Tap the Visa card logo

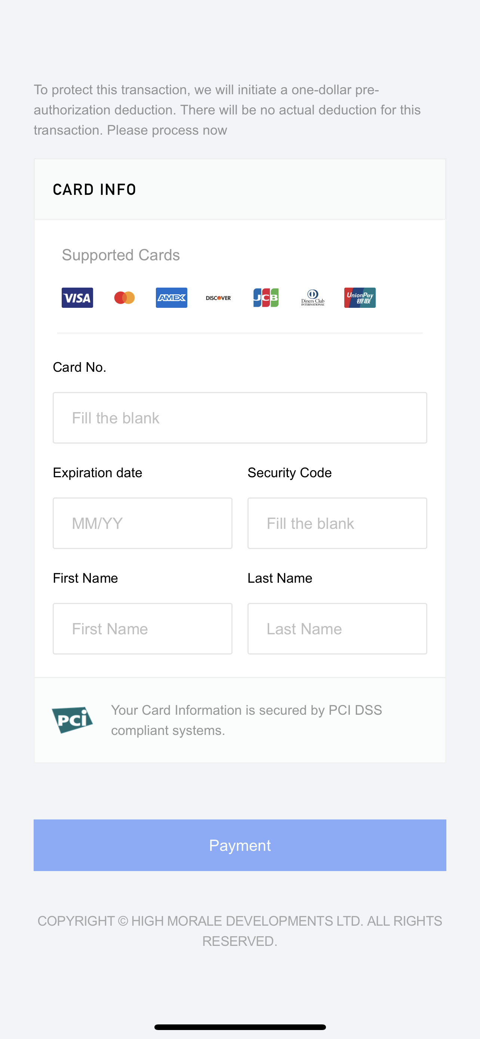77,298
